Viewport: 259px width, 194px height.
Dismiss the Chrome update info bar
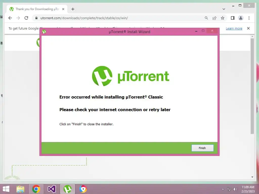tap(248, 28)
